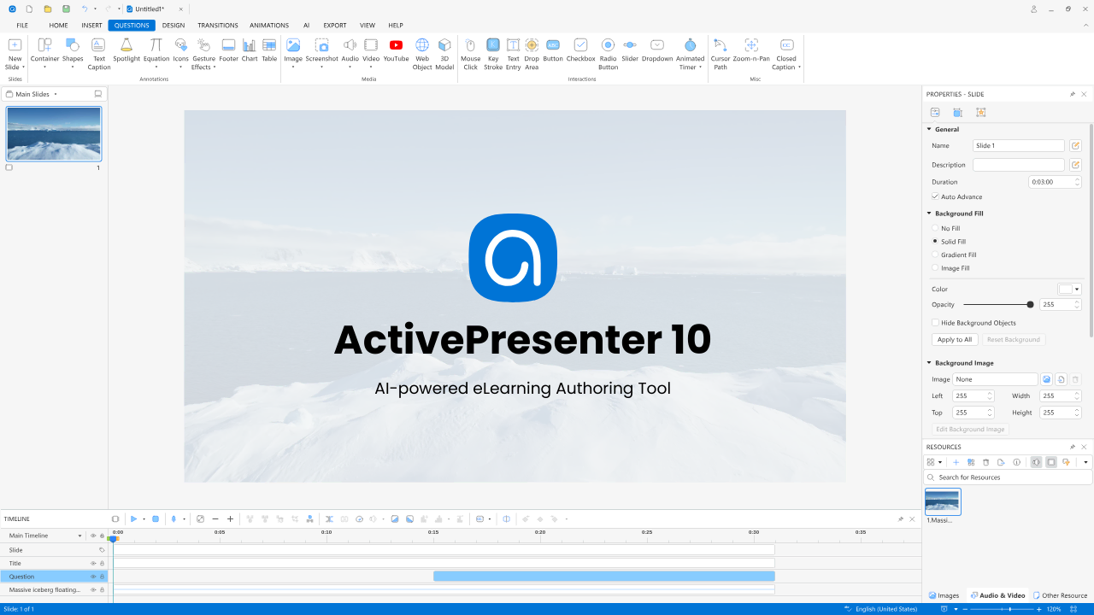The image size is (1094, 615).
Task: Open the Images tab in Resources
Action: [944, 595]
